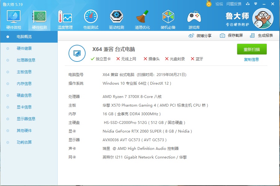Image resolution: width=280 pixels, height=186 pixels.
Task: Click the 复制信息 link
Action: coord(251,60)
